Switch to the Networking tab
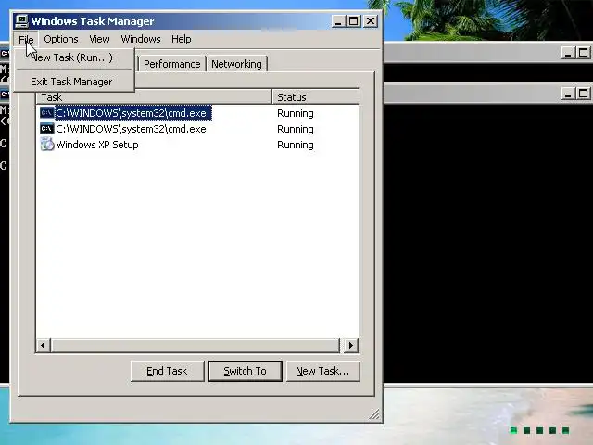Viewport: 593px width, 445px height. point(237,64)
